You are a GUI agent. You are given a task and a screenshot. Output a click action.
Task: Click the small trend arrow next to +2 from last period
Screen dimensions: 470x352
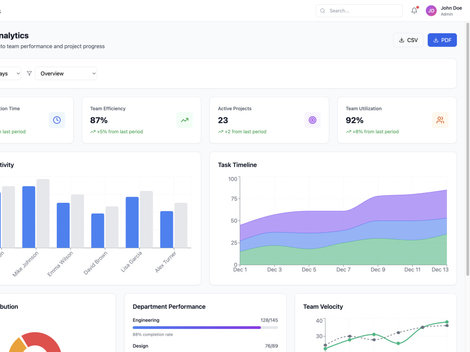click(220, 132)
